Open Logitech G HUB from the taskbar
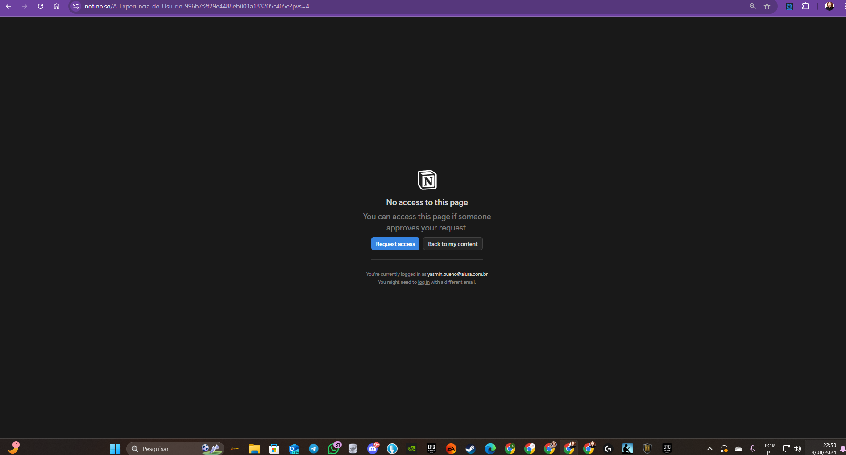 pyautogui.click(x=608, y=449)
